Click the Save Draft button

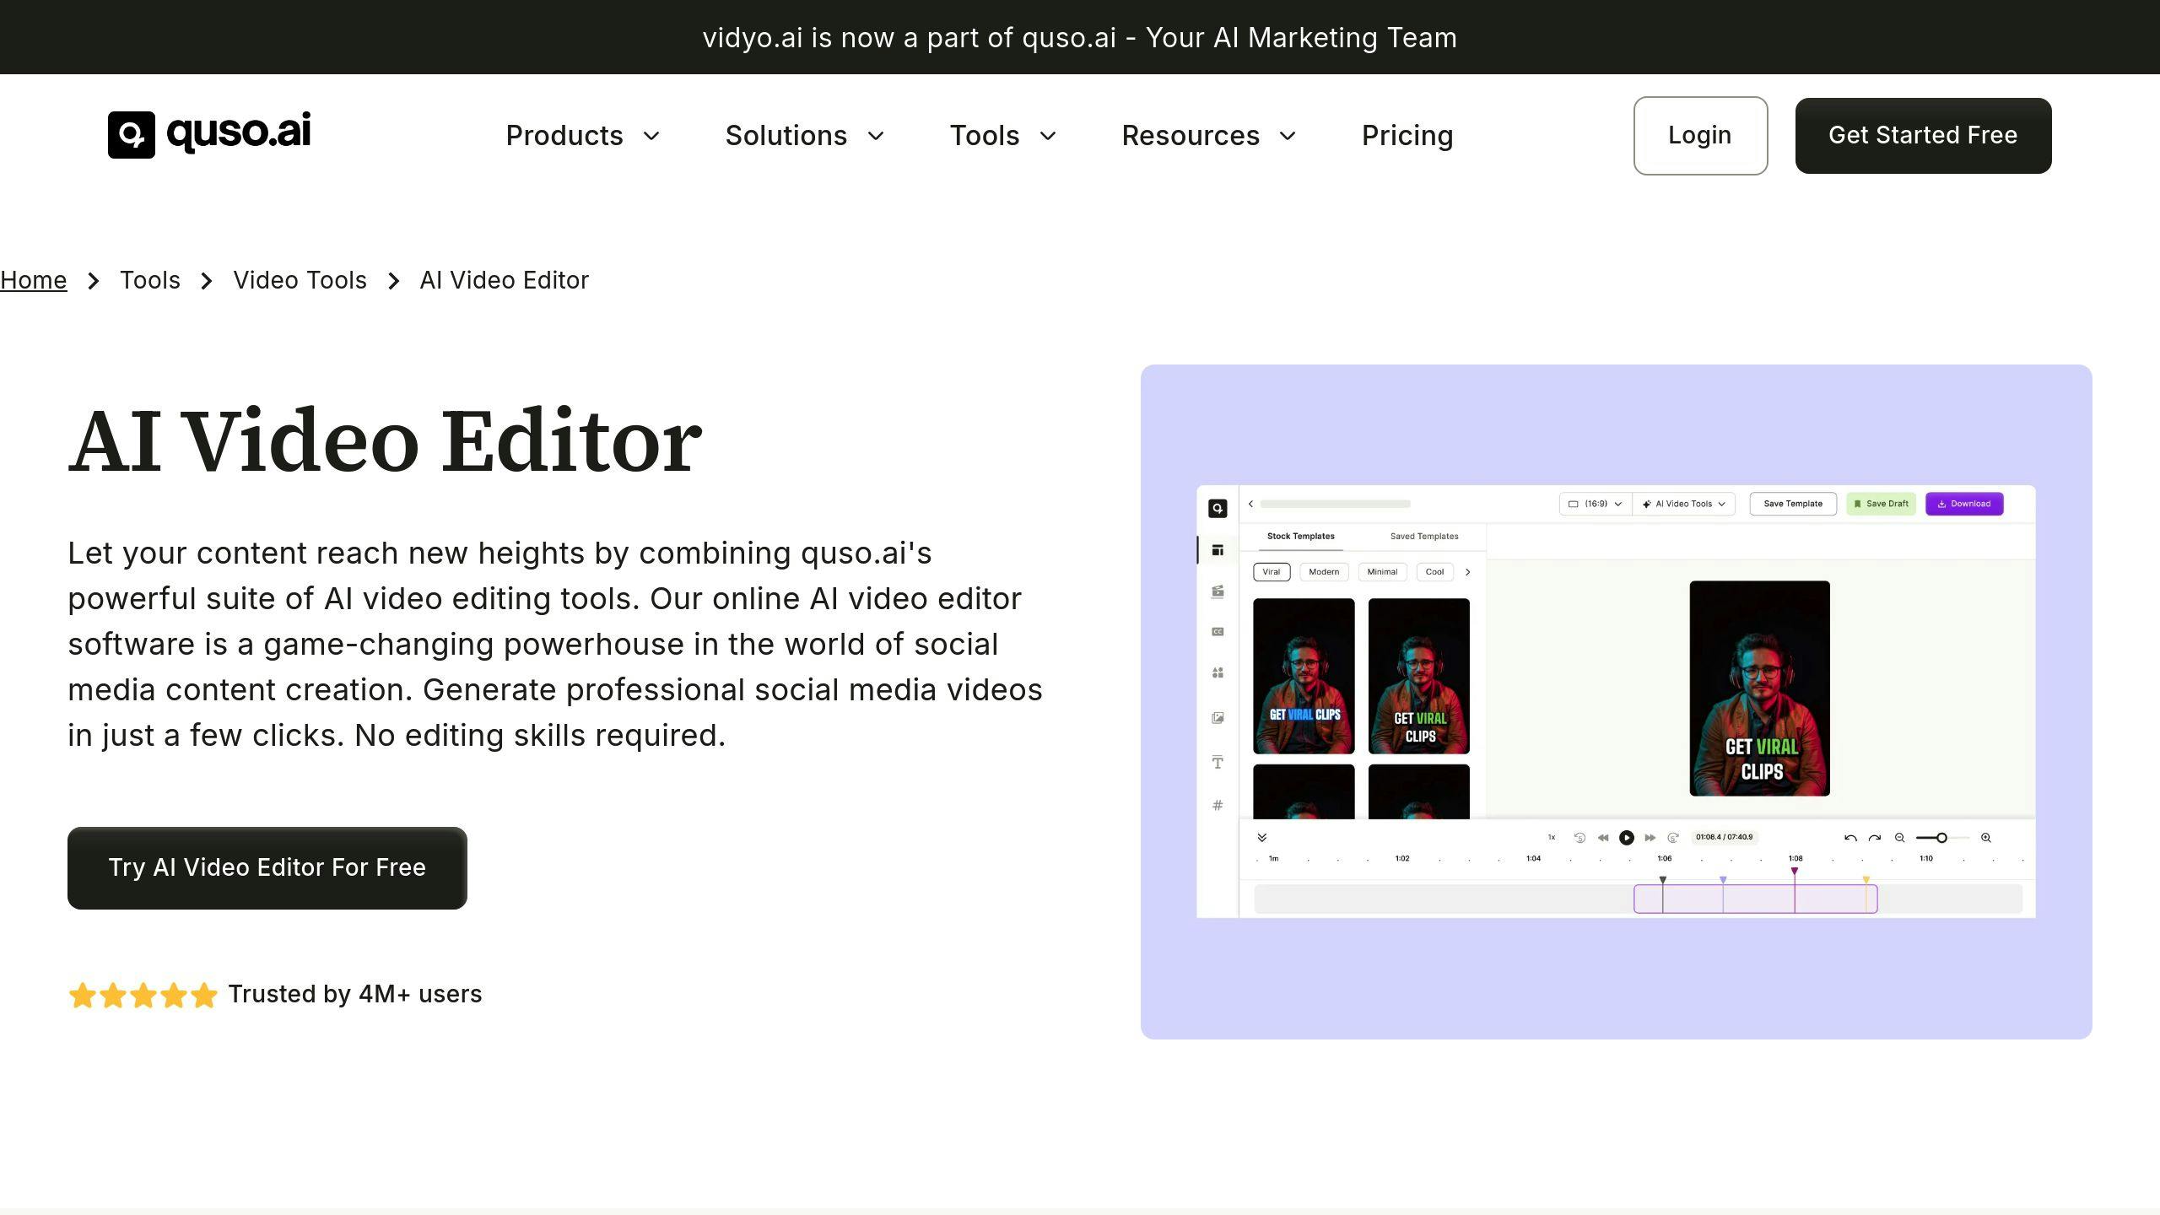pyautogui.click(x=1882, y=504)
